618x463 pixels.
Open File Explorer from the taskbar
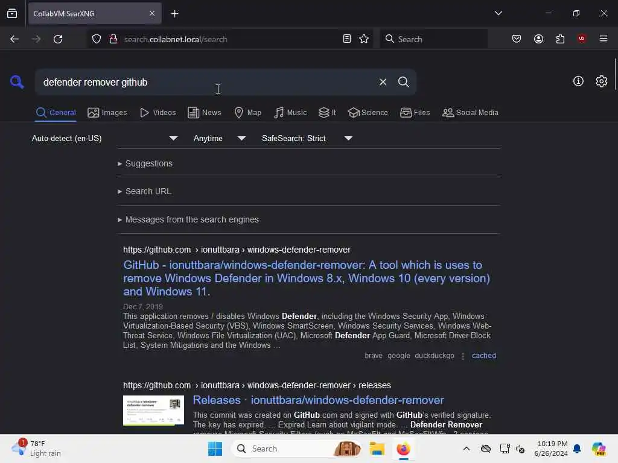pyautogui.click(x=377, y=449)
